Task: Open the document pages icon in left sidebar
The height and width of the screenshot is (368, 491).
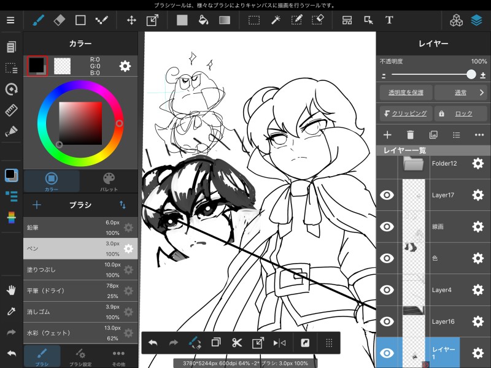Action: click(11, 47)
